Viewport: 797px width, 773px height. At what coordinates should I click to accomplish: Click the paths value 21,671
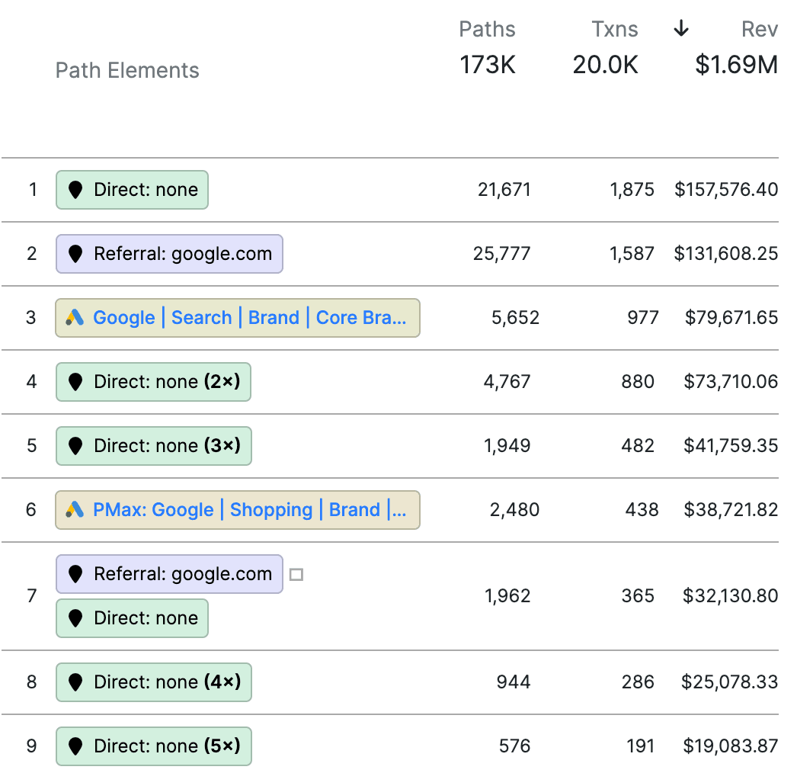click(504, 190)
